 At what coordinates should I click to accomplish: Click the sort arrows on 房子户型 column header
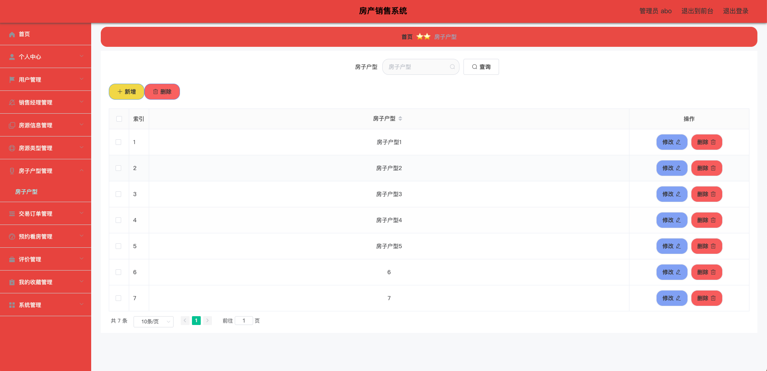click(400, 118)
